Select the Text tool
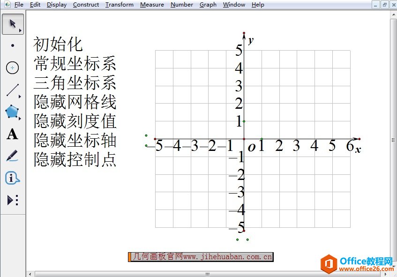The width and height of the screenshot is (397, 277). [13, 135]
